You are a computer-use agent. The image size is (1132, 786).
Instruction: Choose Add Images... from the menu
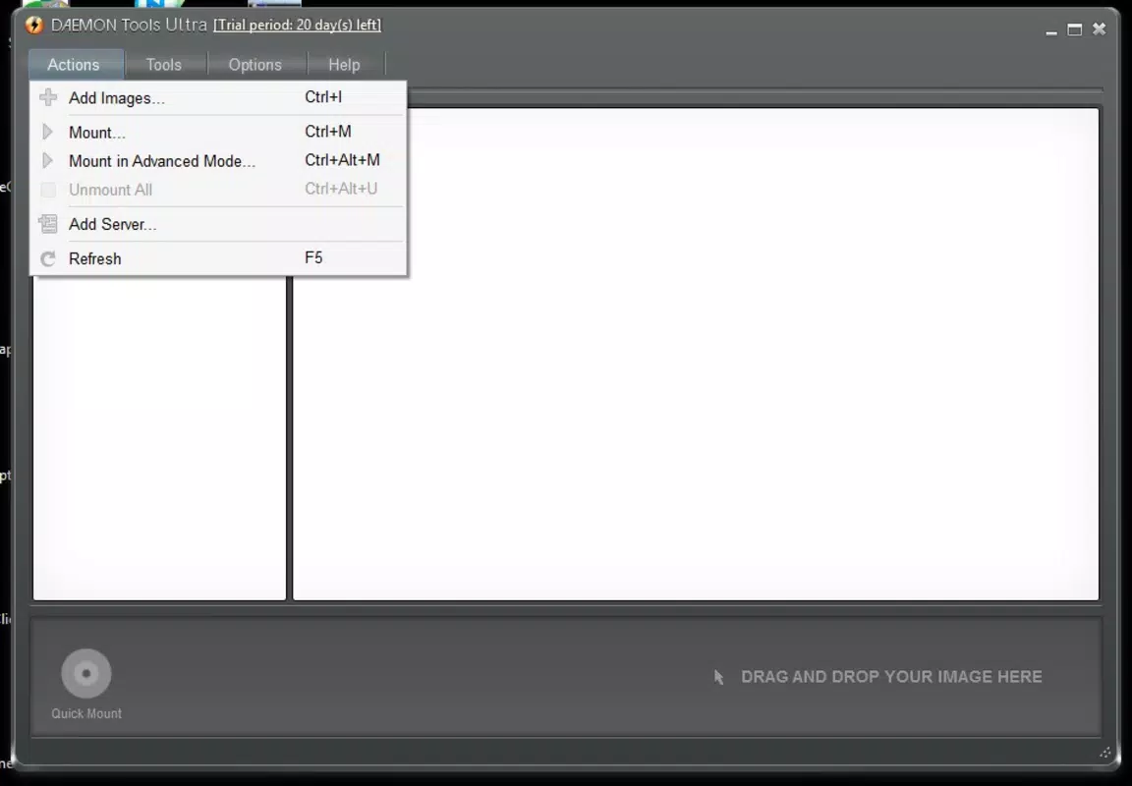218,97
